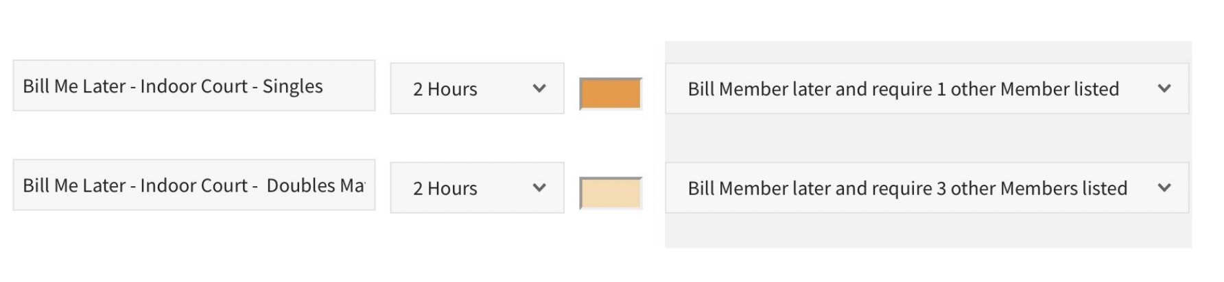Focus the 'Bill Me Later - Indoor Court - Singles' field
The height and width of the screenshot is (282, 1224).
pyautogui.click(x=193, y=86)
